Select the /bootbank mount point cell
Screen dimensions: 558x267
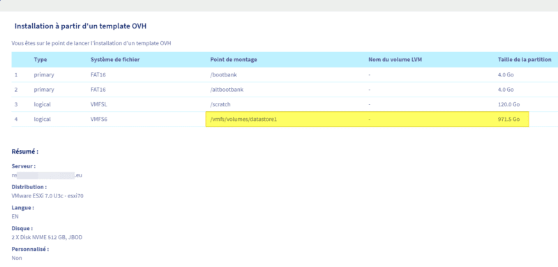223,75
